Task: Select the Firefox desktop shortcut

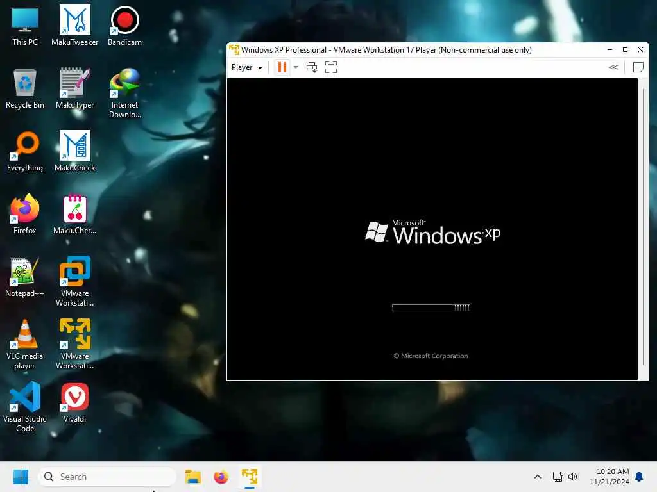Action: 25,214
